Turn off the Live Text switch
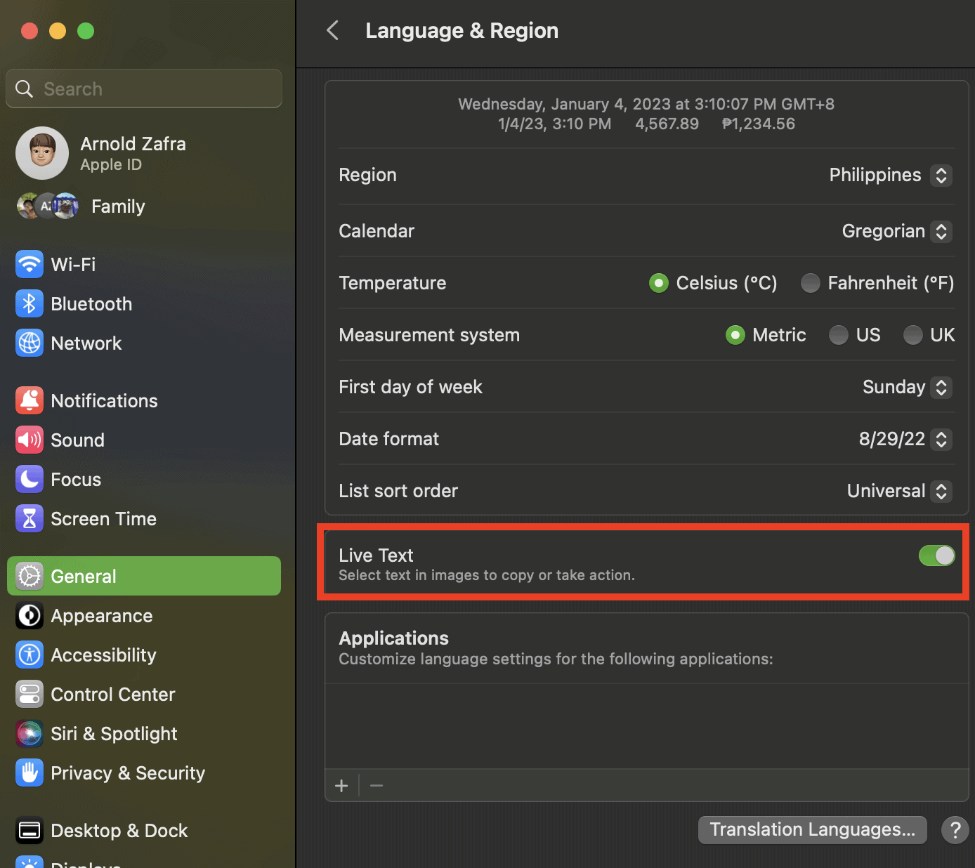The width and height of the screenshot is (975, 868). coord(937,555)
